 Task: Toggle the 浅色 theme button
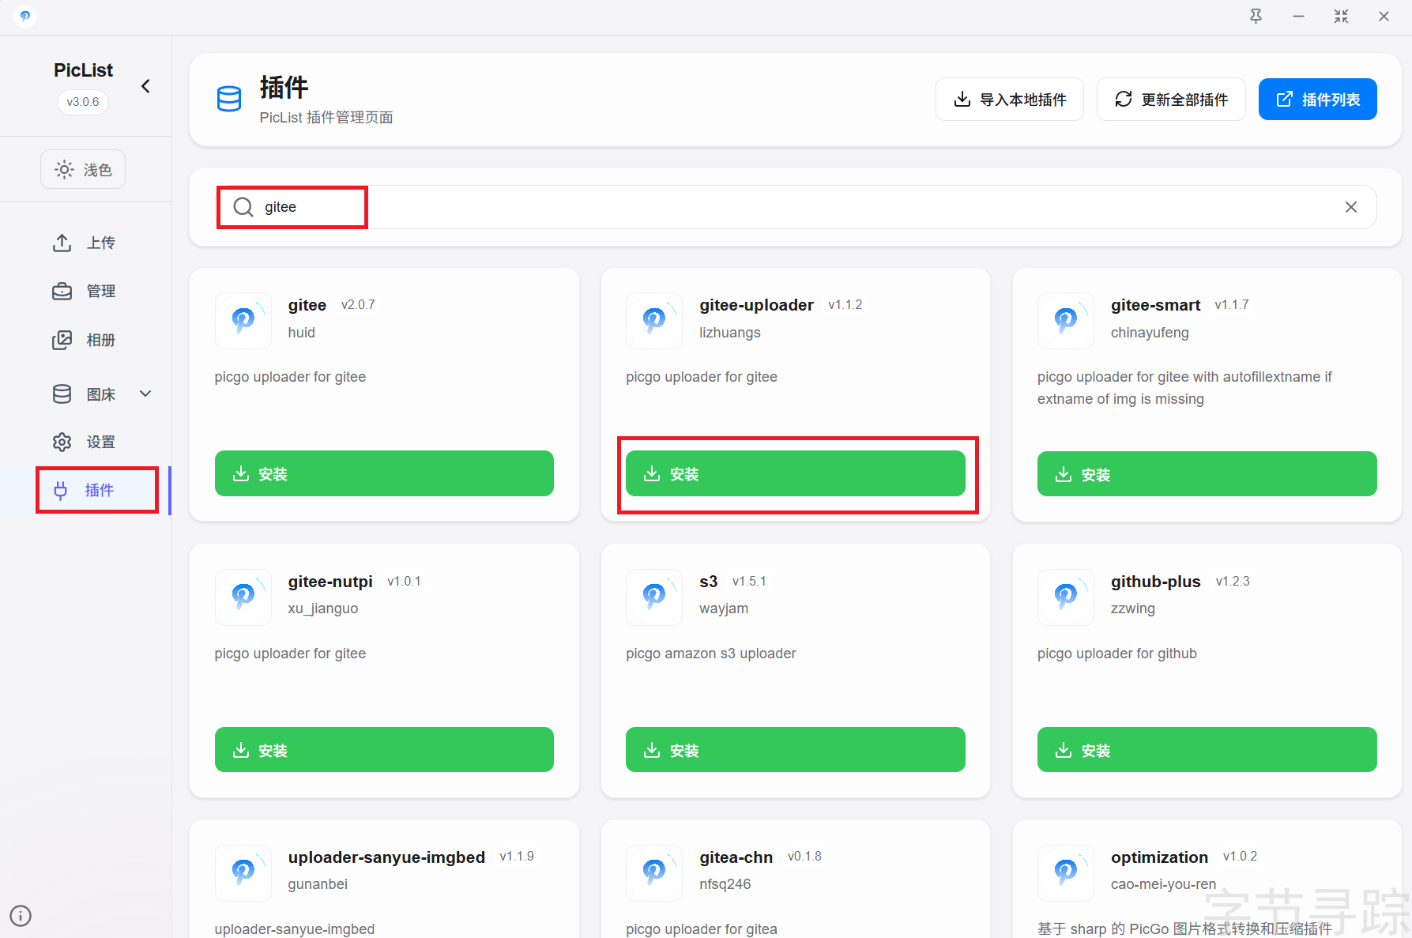click(83, 169)
